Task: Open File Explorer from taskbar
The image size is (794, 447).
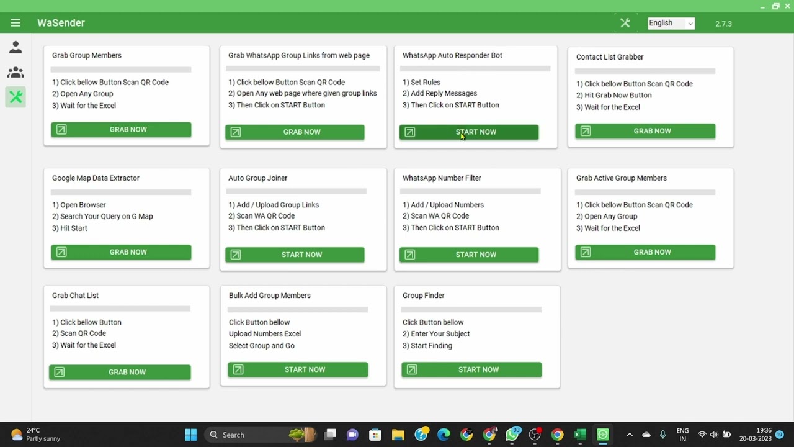Action: coord(398,435)
